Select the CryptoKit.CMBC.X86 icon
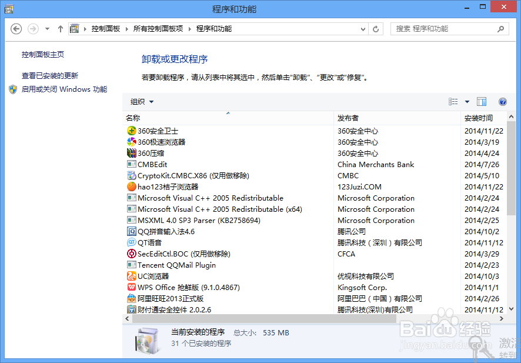Image resolution: width=521 pixels, height=363 pixels. click(x=132, y=175)
